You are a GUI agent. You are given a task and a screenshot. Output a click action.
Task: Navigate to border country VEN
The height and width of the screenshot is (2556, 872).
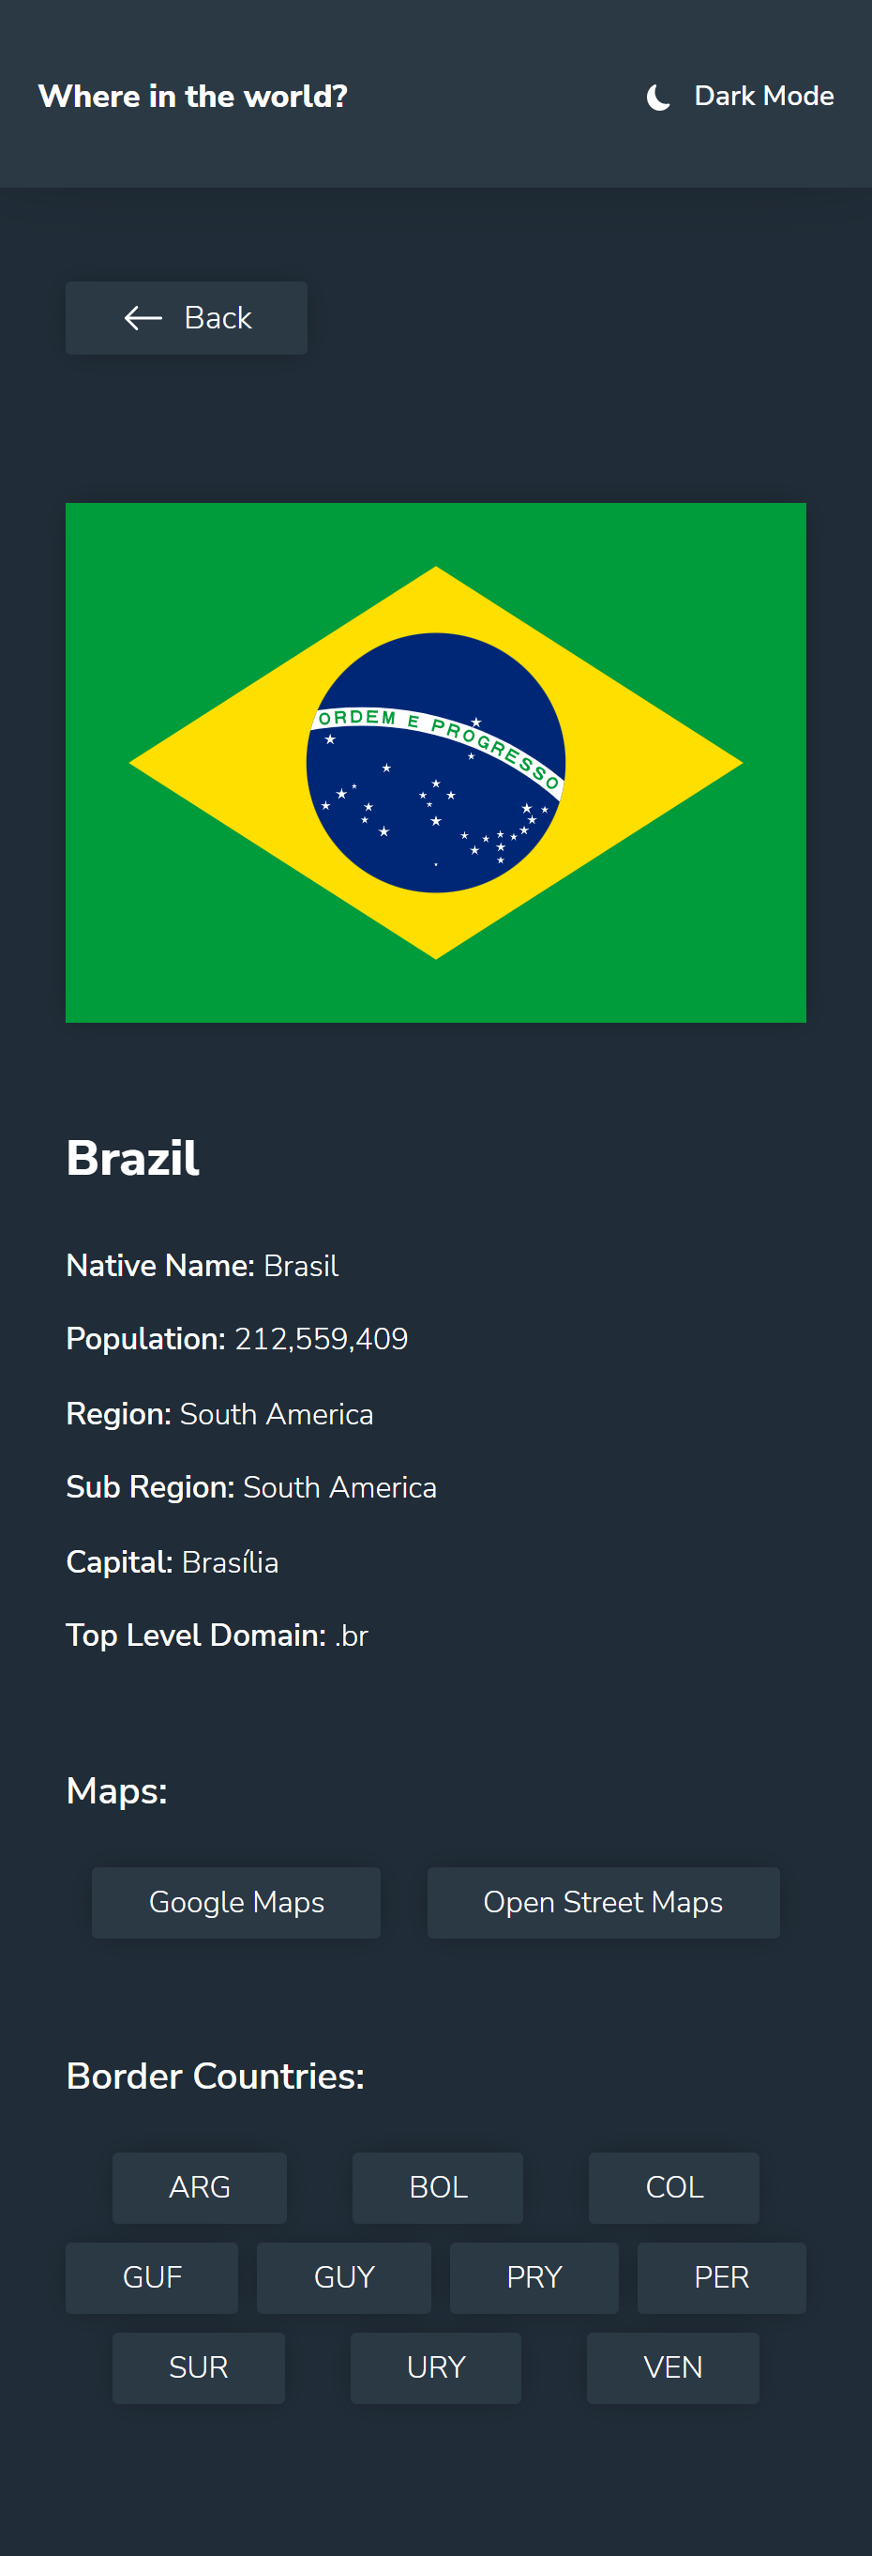671,2367
